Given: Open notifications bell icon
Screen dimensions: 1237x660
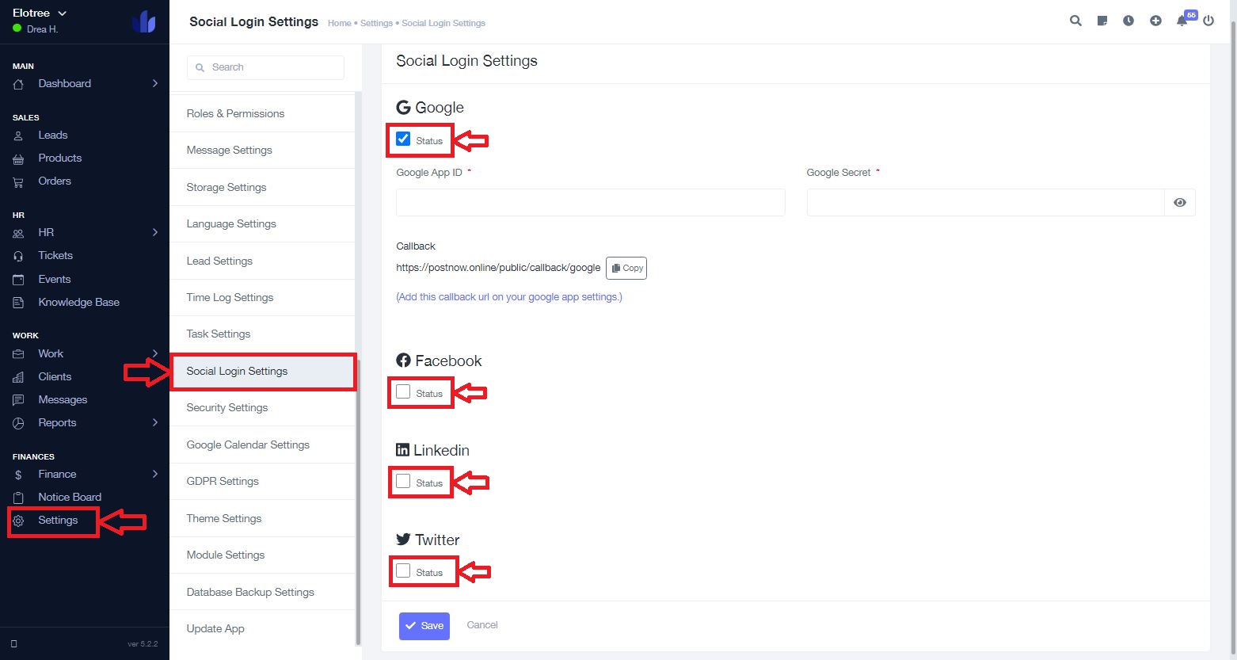Looking at the screenshot, I should point(1182,21).
